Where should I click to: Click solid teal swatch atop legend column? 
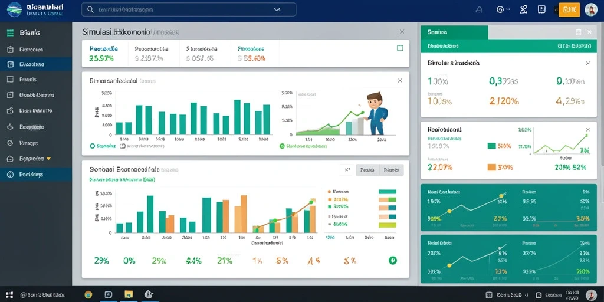click(388, 192)
